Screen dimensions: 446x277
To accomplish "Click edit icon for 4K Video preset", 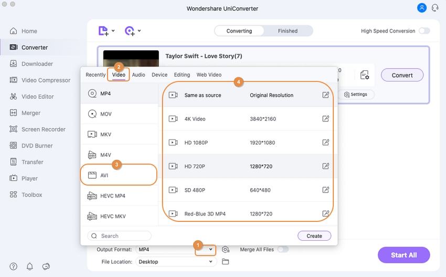I will [x=325, y=119].
